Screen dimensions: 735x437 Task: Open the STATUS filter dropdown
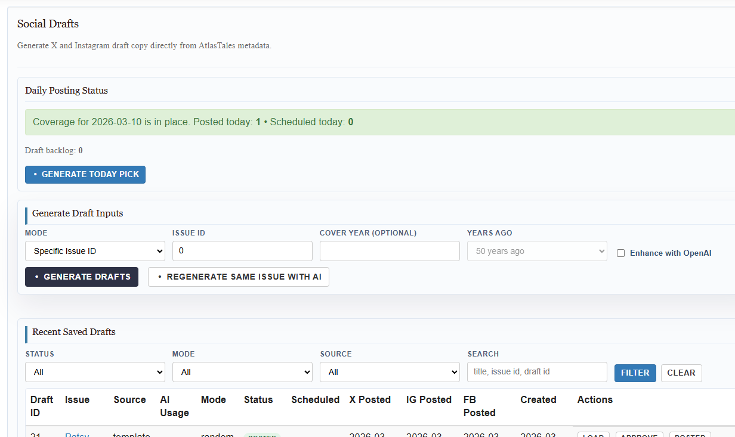[x=95, y=371]
